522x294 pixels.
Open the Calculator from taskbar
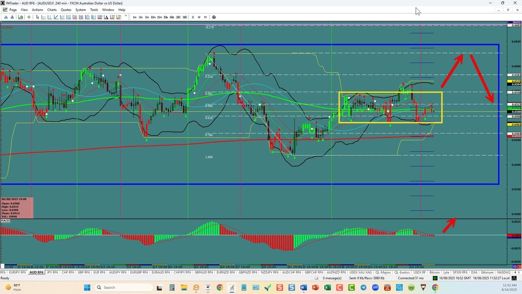point(172,287)
